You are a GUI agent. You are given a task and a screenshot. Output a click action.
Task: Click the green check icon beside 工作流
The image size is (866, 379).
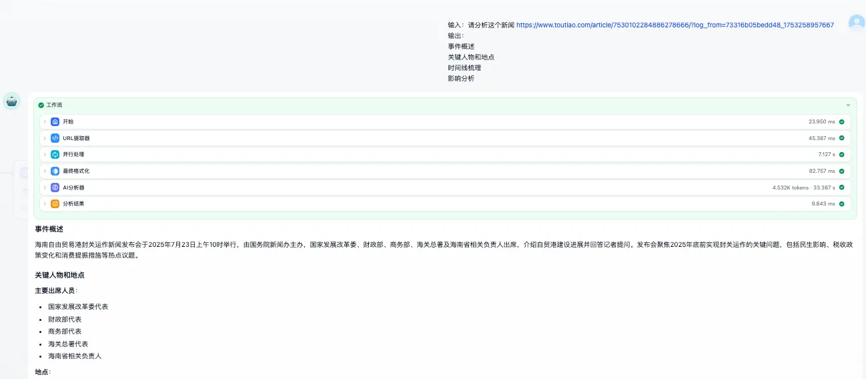tap(41, 105)
